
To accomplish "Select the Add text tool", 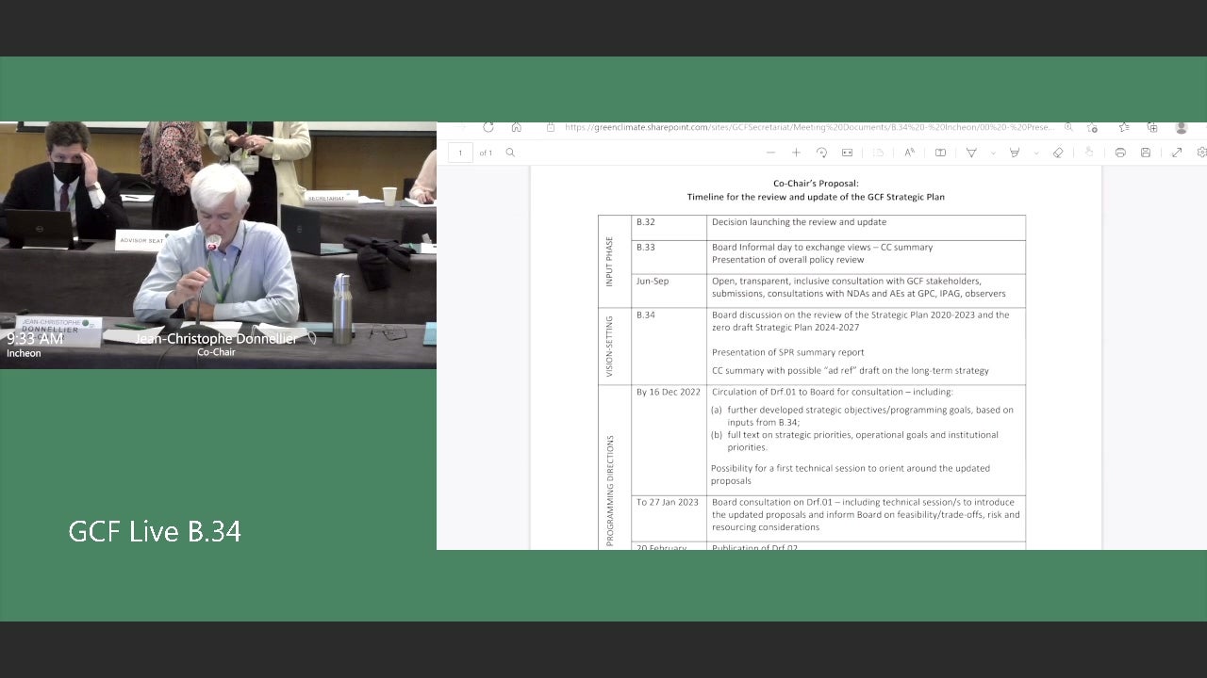I will [x=940, y=153].
